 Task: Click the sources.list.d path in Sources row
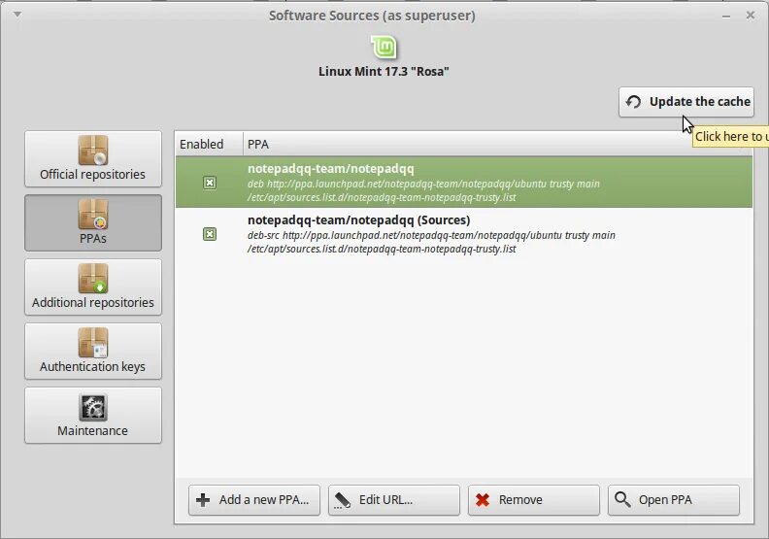click(x=382, y=250)
